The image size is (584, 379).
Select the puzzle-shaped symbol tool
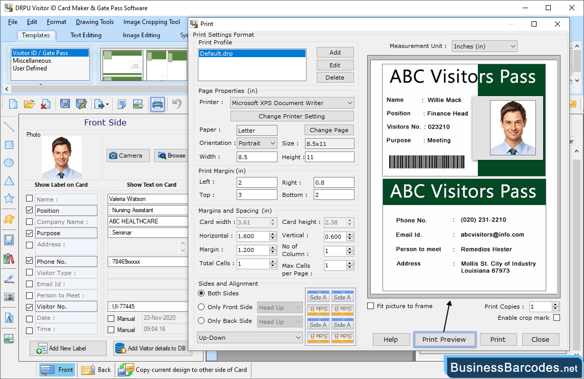click(9, 219)
